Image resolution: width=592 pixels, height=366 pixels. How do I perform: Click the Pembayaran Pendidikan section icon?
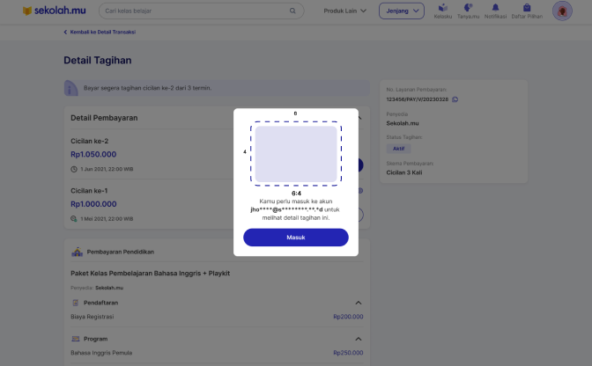(77, 252)
